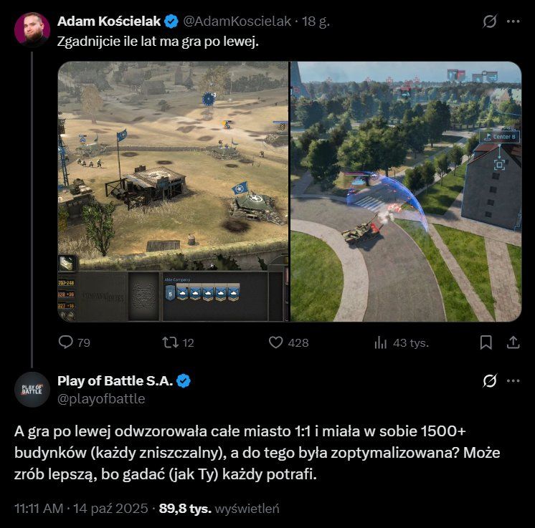View analytics icon showing 43 tys.
Screen dimensions: 535x528
tap(380, 342)
